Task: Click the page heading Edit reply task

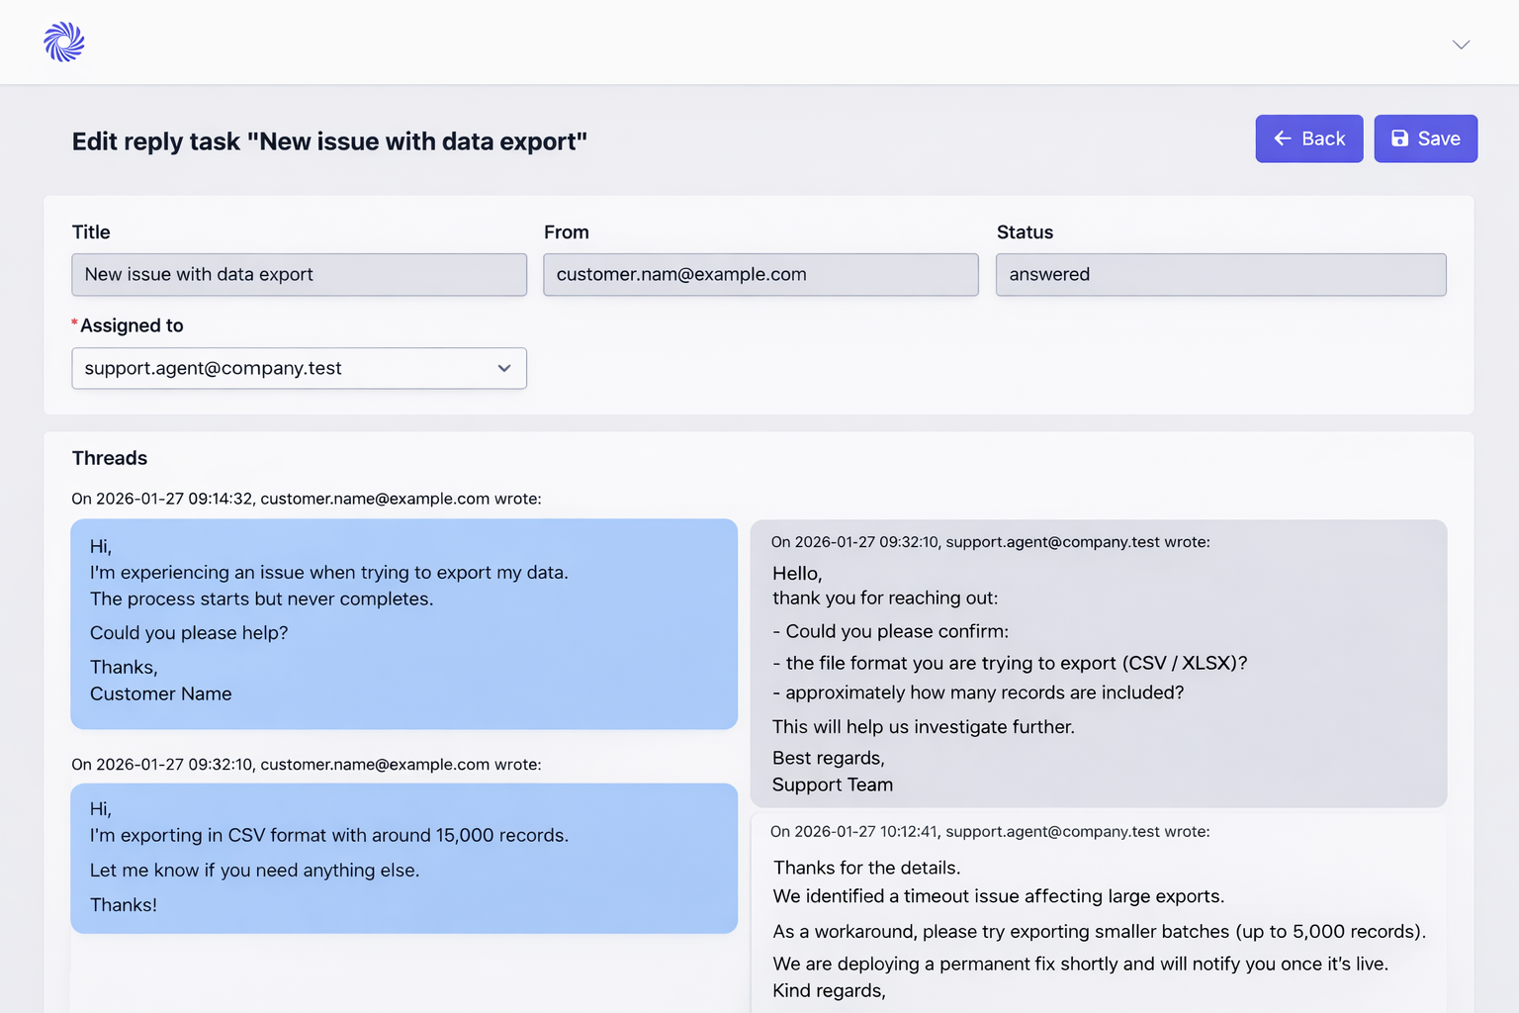Action: [x=328, y=141]
